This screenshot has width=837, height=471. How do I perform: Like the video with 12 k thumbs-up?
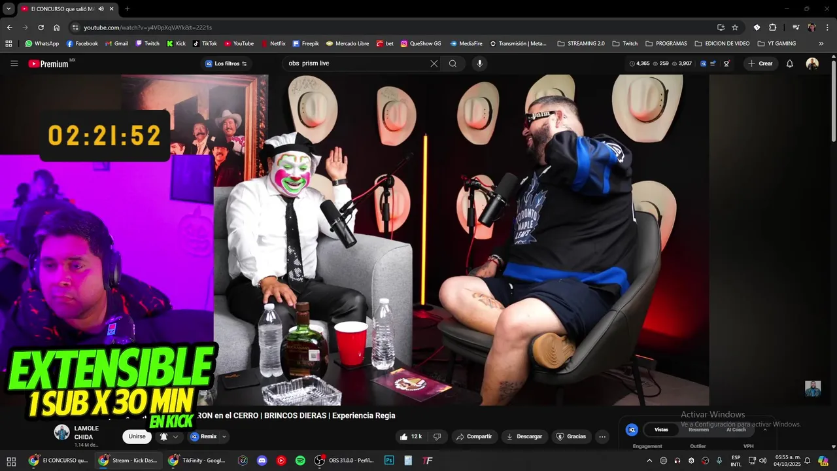tap(411, 436)
